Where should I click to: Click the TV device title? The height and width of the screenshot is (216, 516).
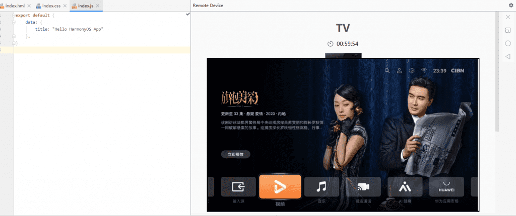(343, 28)
